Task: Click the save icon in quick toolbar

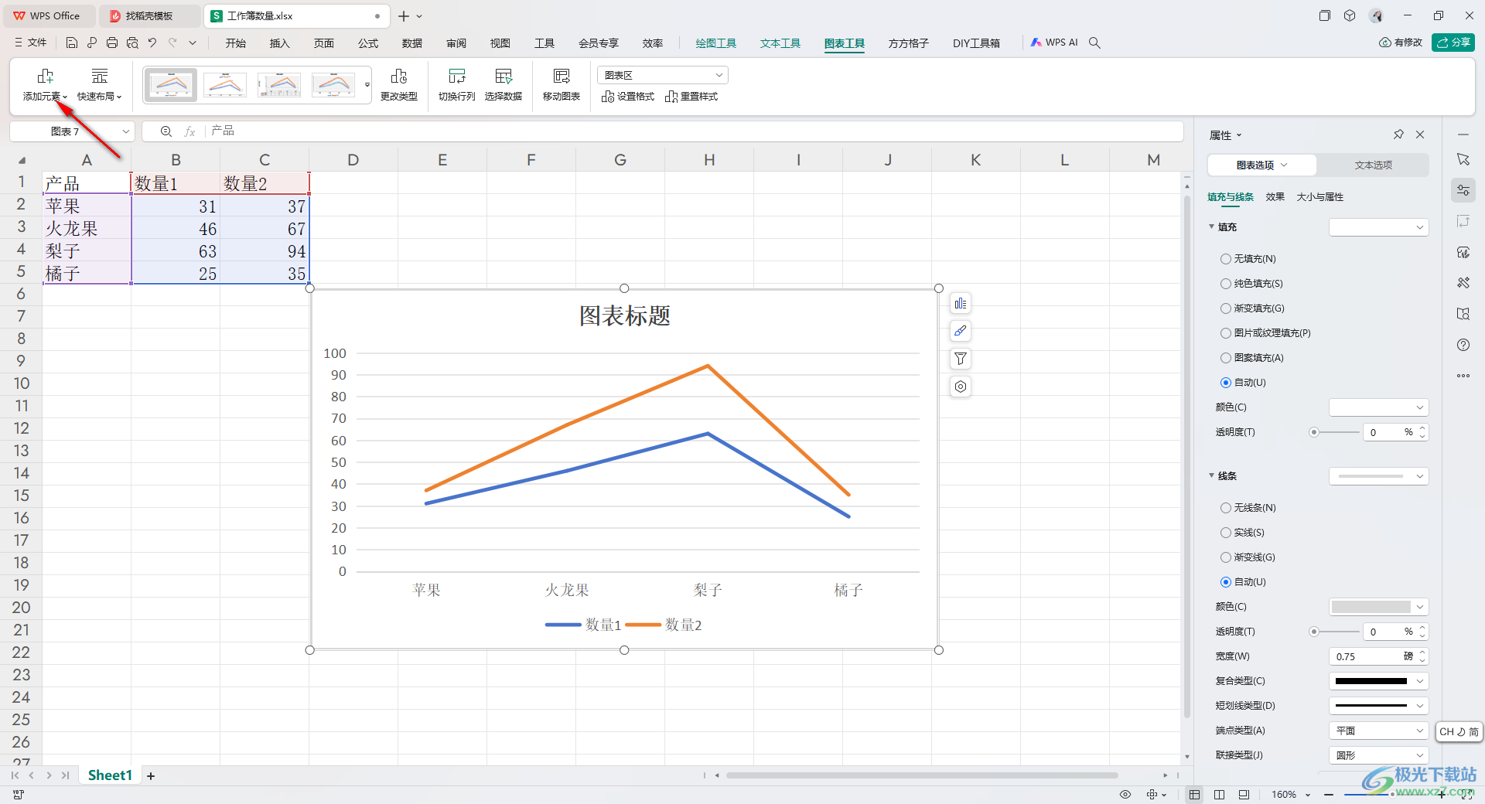Action: pyautogui.click(x=72, y=43)
